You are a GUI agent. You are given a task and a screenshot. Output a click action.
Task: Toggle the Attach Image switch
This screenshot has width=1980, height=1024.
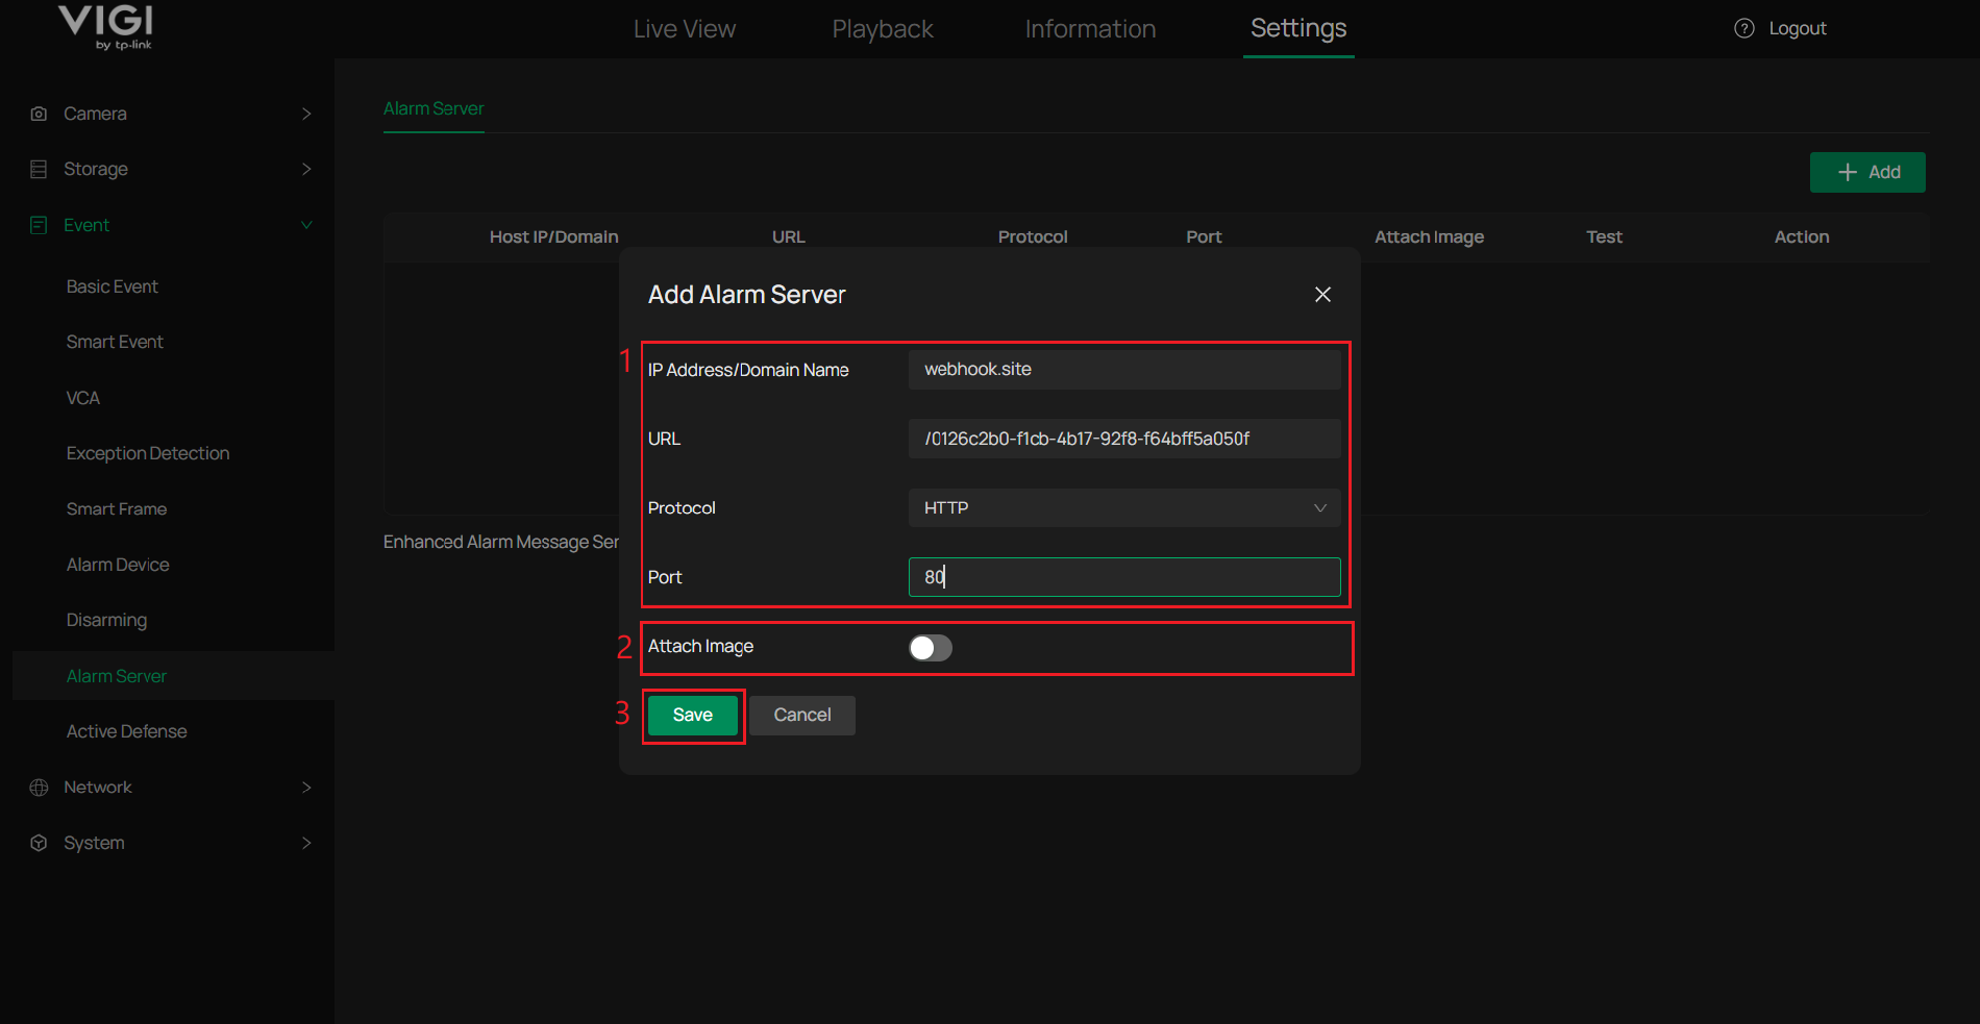pos(931,647)
